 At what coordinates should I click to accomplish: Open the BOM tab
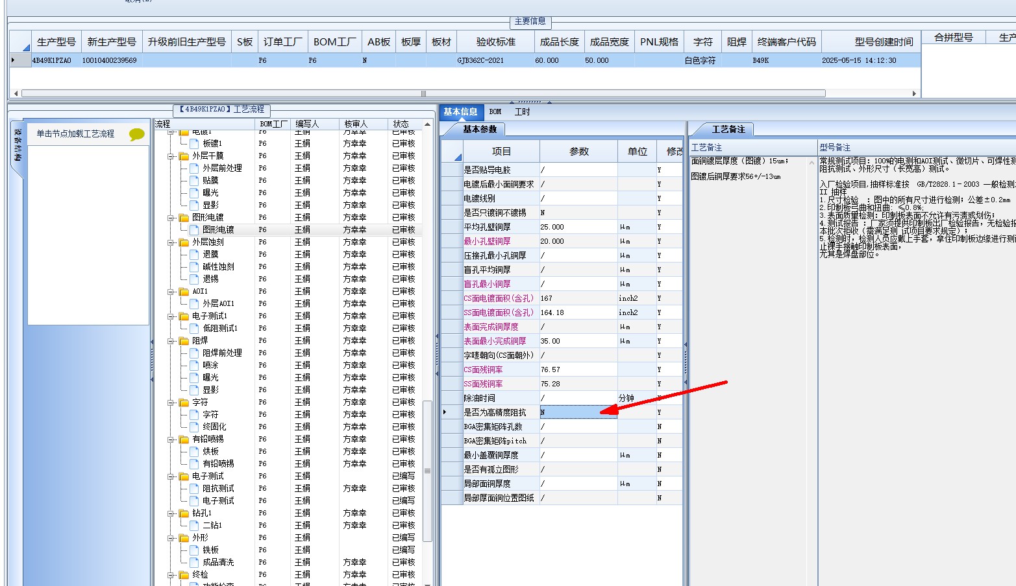[495, 111]
